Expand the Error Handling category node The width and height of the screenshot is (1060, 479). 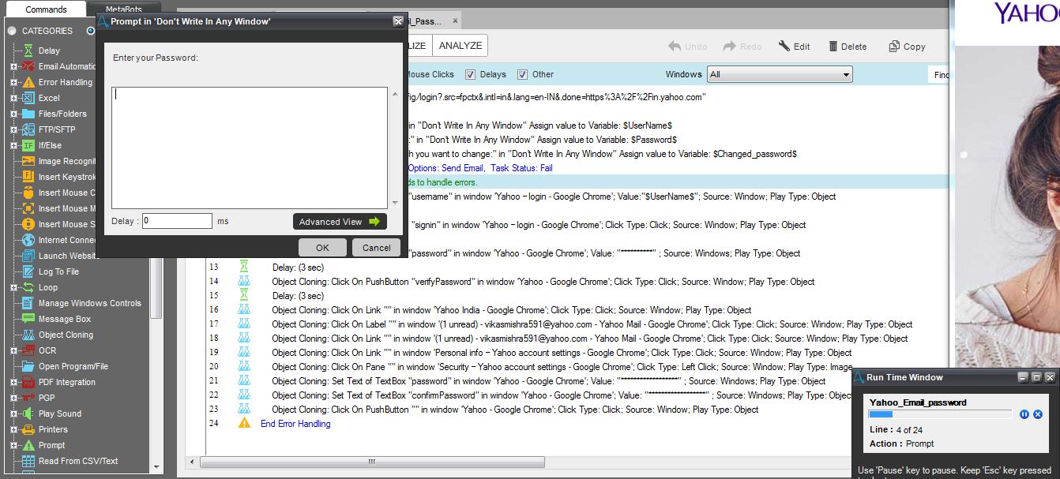(13, 82)
